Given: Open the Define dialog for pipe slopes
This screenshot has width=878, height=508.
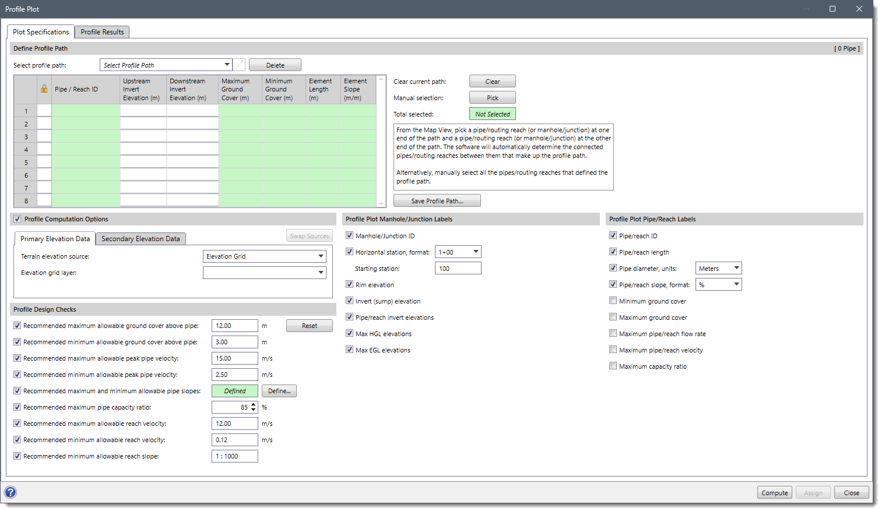Looking at the screenshot, I should point(279,391).
